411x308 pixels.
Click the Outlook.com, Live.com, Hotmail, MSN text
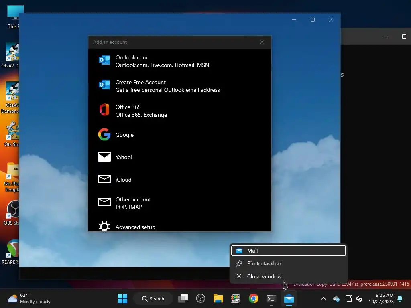coord(162,65)
